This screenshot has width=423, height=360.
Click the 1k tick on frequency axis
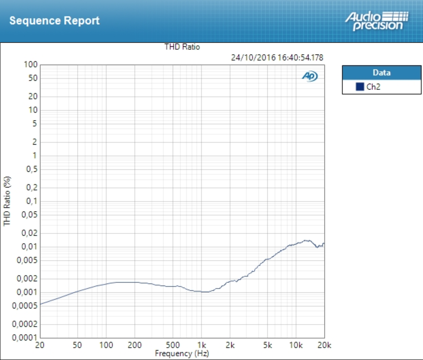[202, 345]
